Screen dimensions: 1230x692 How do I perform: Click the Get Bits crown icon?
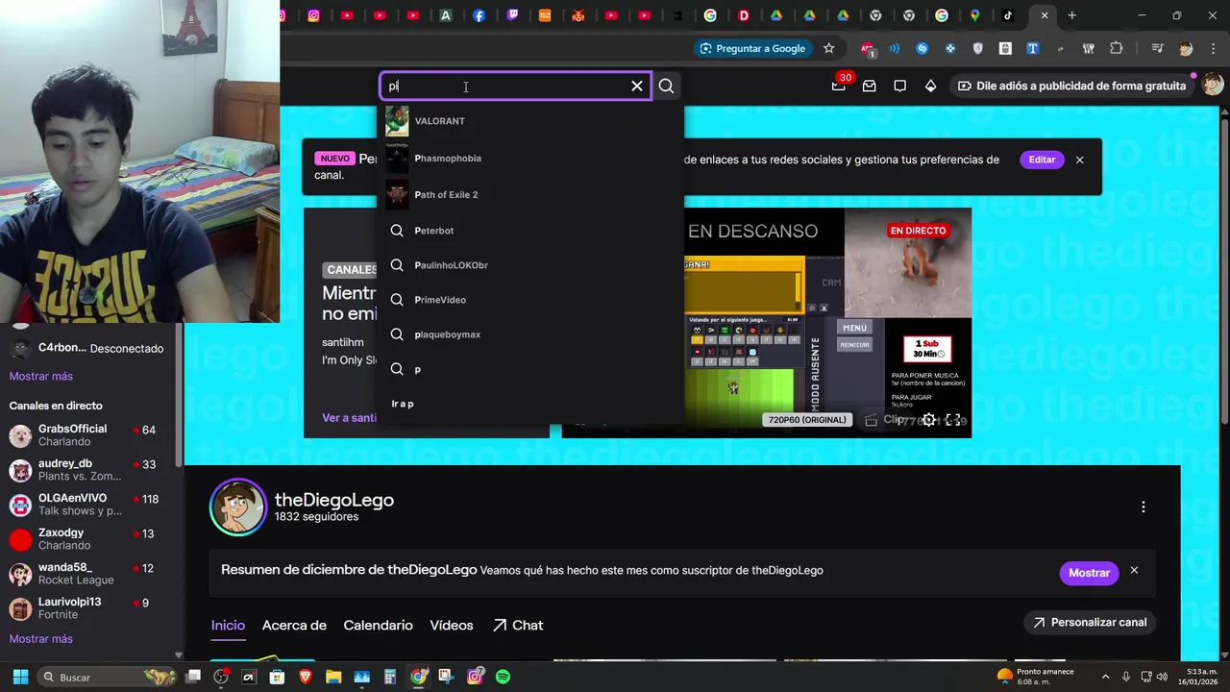930,86
